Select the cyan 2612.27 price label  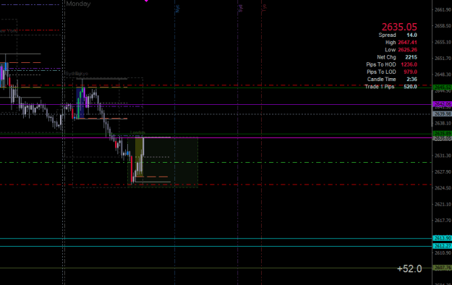tap(442, 246)
